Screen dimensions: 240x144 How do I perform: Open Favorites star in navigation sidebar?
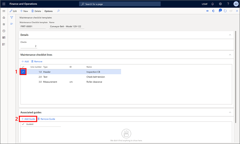pyautogui.click(x=4, y=24)
